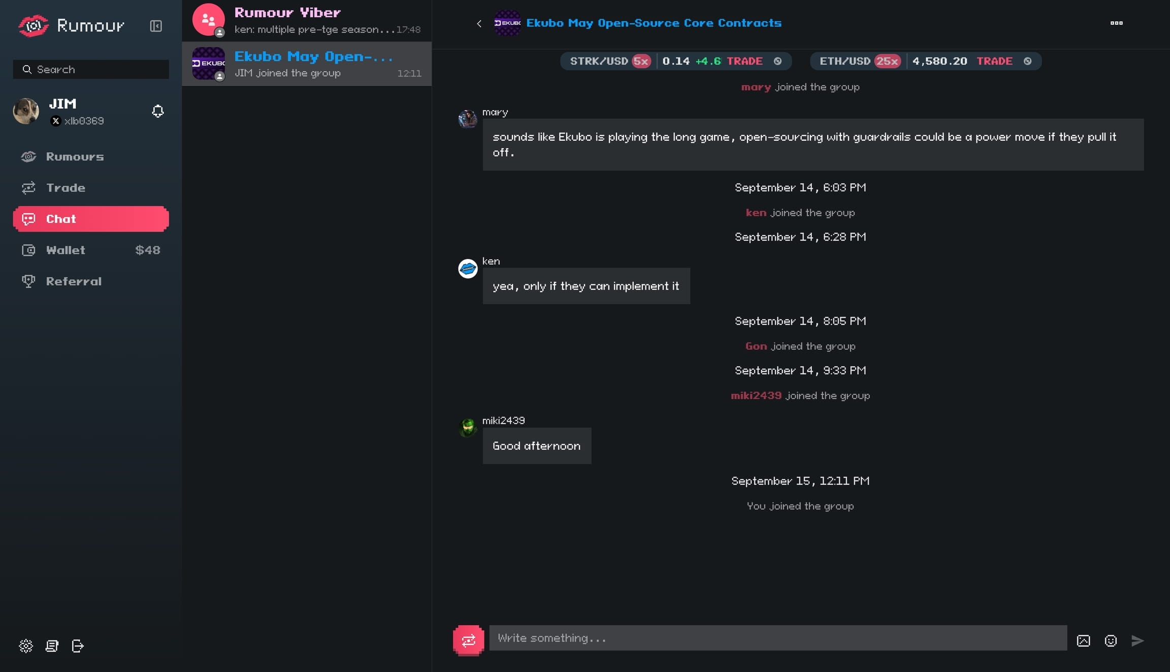Open the emoji picker icon
This screenshot has height=672, width=1170.
tap(1111, 641)
